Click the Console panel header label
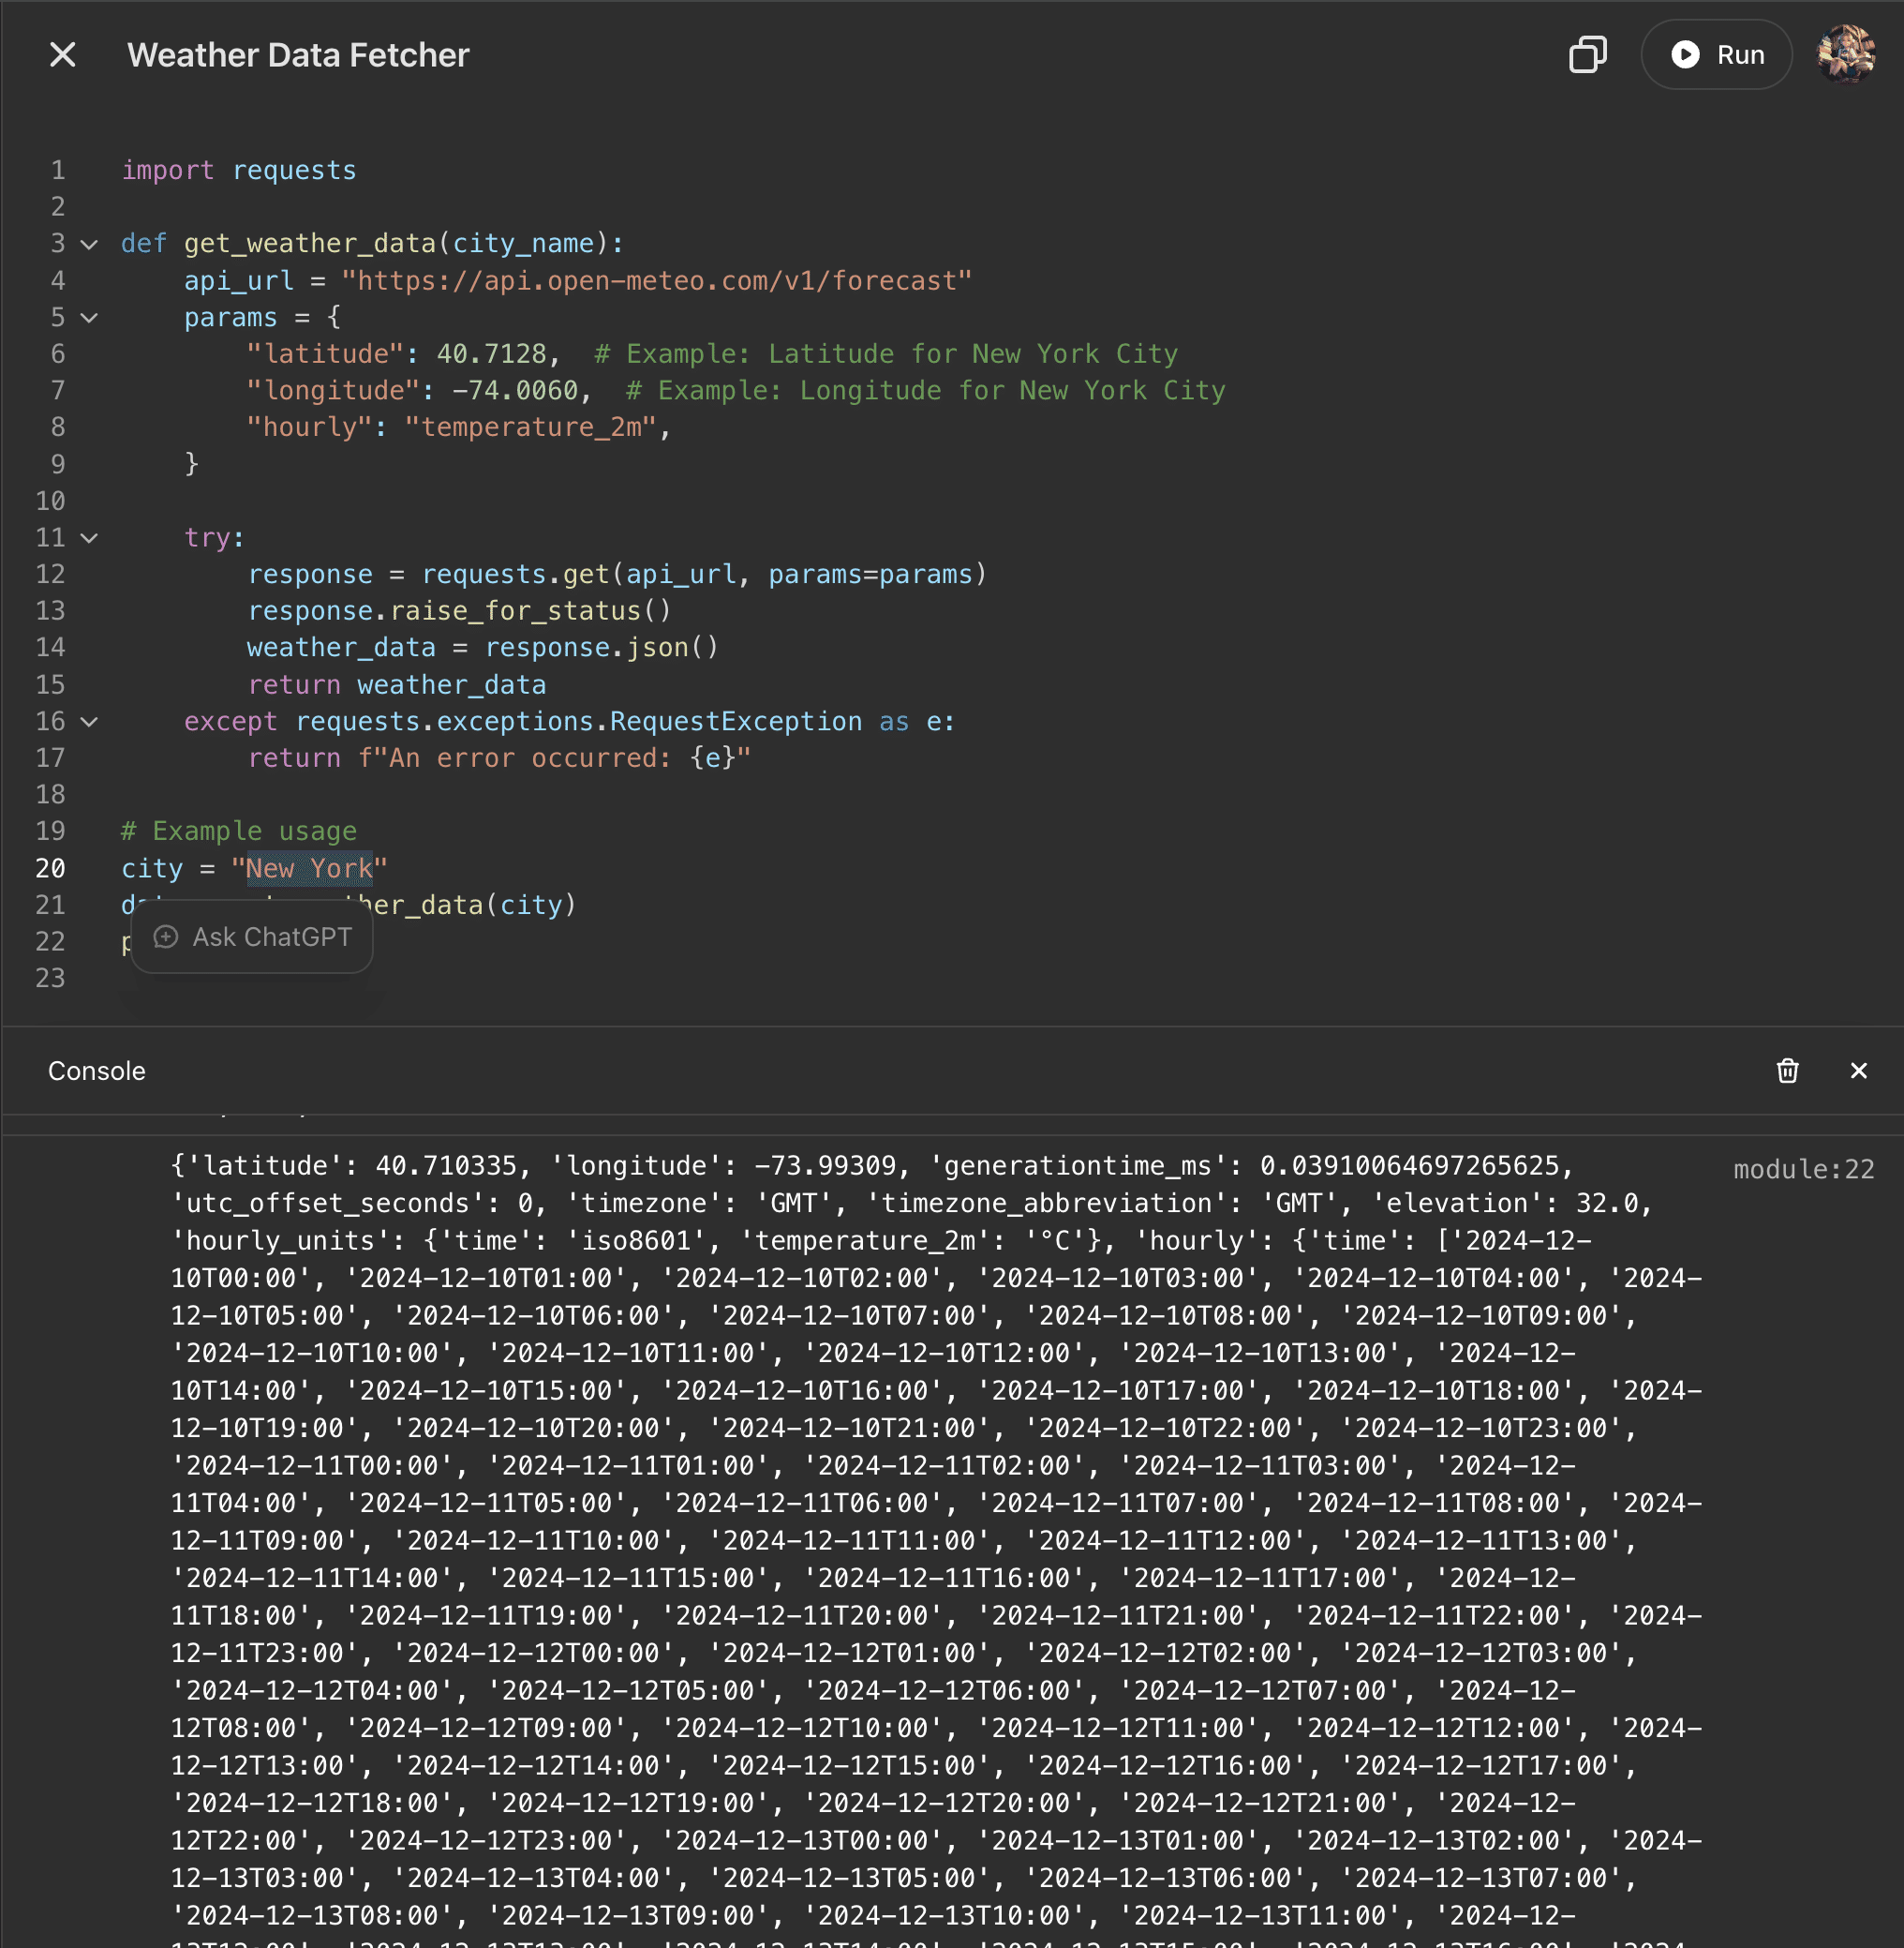This screenshot has width=1904, height=1948. coord(97,1071)
